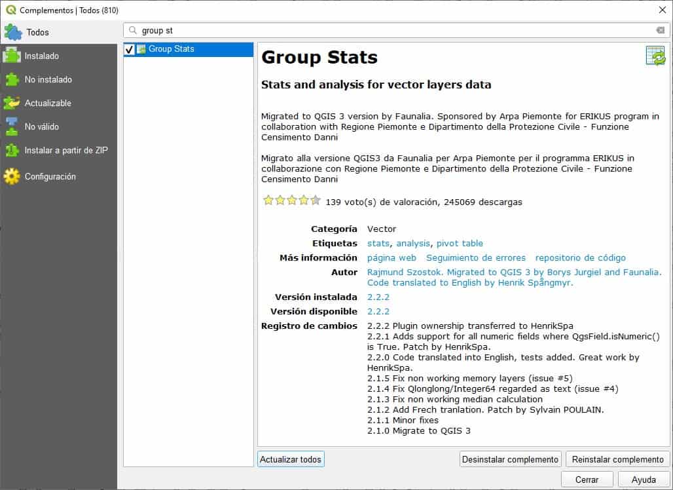The image size is (673, 490).
Task: Click the pivot table tag link
Action: pos(460,243)
